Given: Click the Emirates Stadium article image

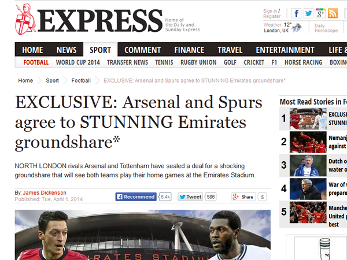Looking at the screenshot, I should (x=141, y=235).
